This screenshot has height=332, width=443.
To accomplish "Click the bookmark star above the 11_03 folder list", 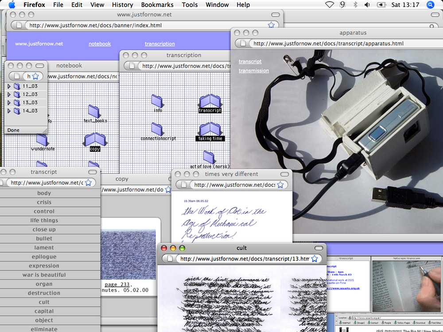I will click(x=35, y=76).
